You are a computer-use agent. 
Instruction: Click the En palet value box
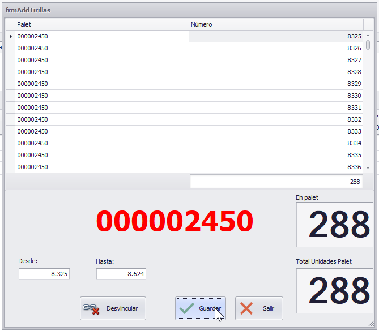pyautogui.click(x=334, y=225)
